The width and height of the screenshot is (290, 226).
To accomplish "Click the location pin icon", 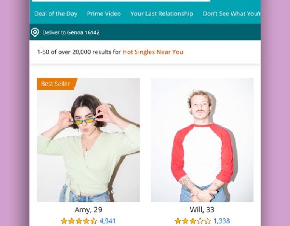I will pos(35,32).
